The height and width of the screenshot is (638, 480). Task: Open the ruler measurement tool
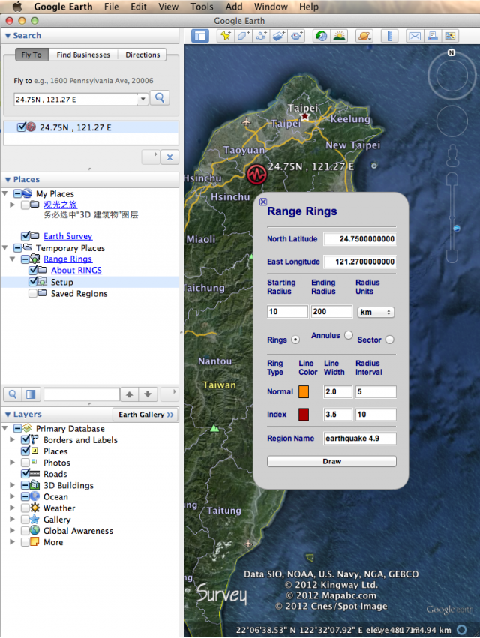389,36
